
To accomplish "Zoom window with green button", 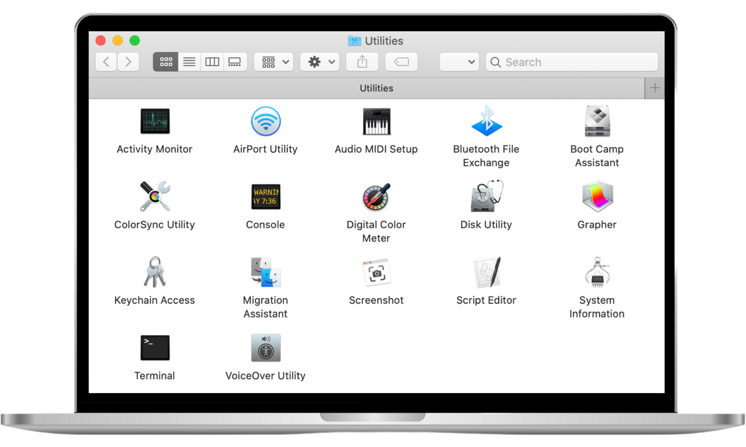I will click(135, 40).
